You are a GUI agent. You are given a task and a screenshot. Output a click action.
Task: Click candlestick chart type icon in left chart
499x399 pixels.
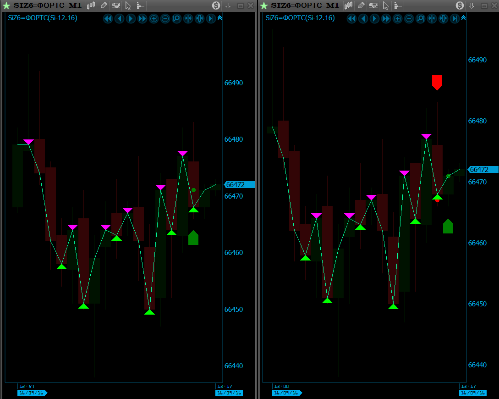(91, 6)
